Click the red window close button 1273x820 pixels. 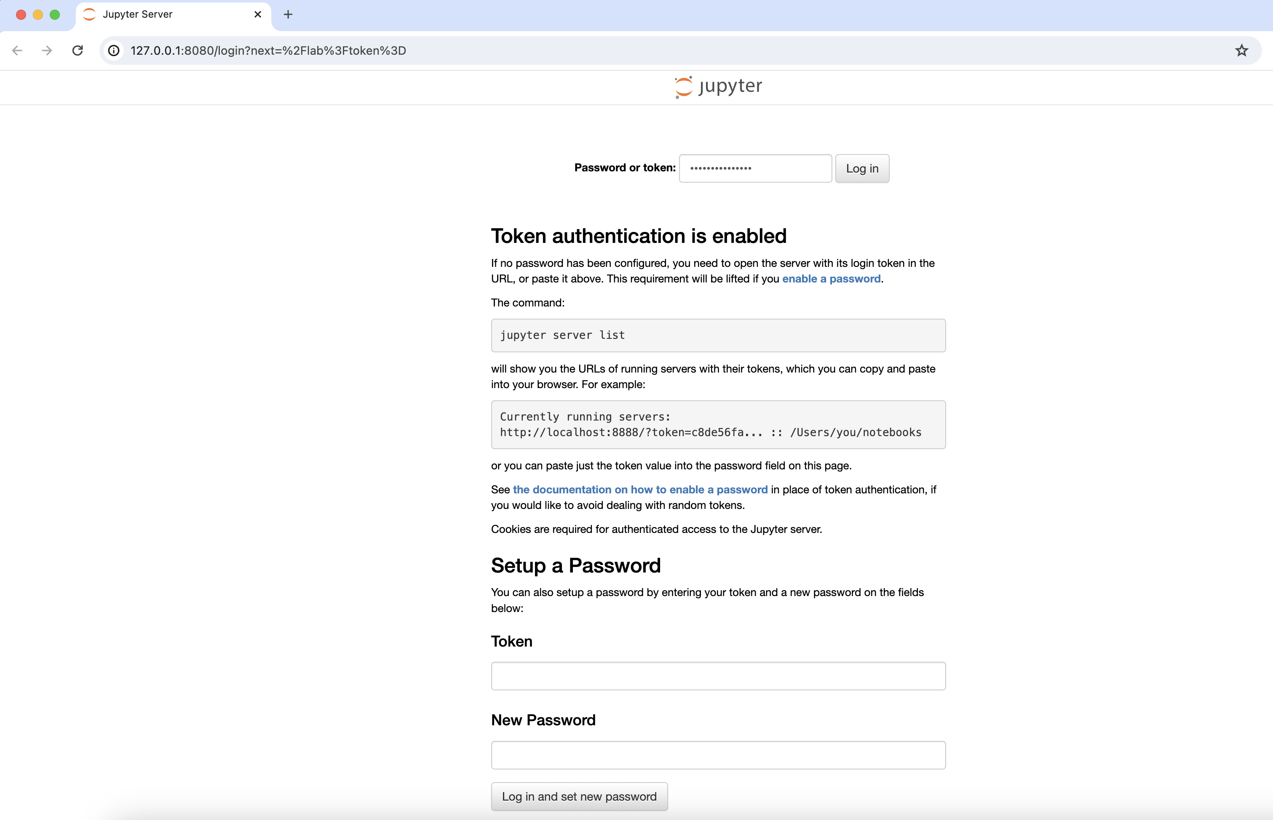[x=21, y=15]
